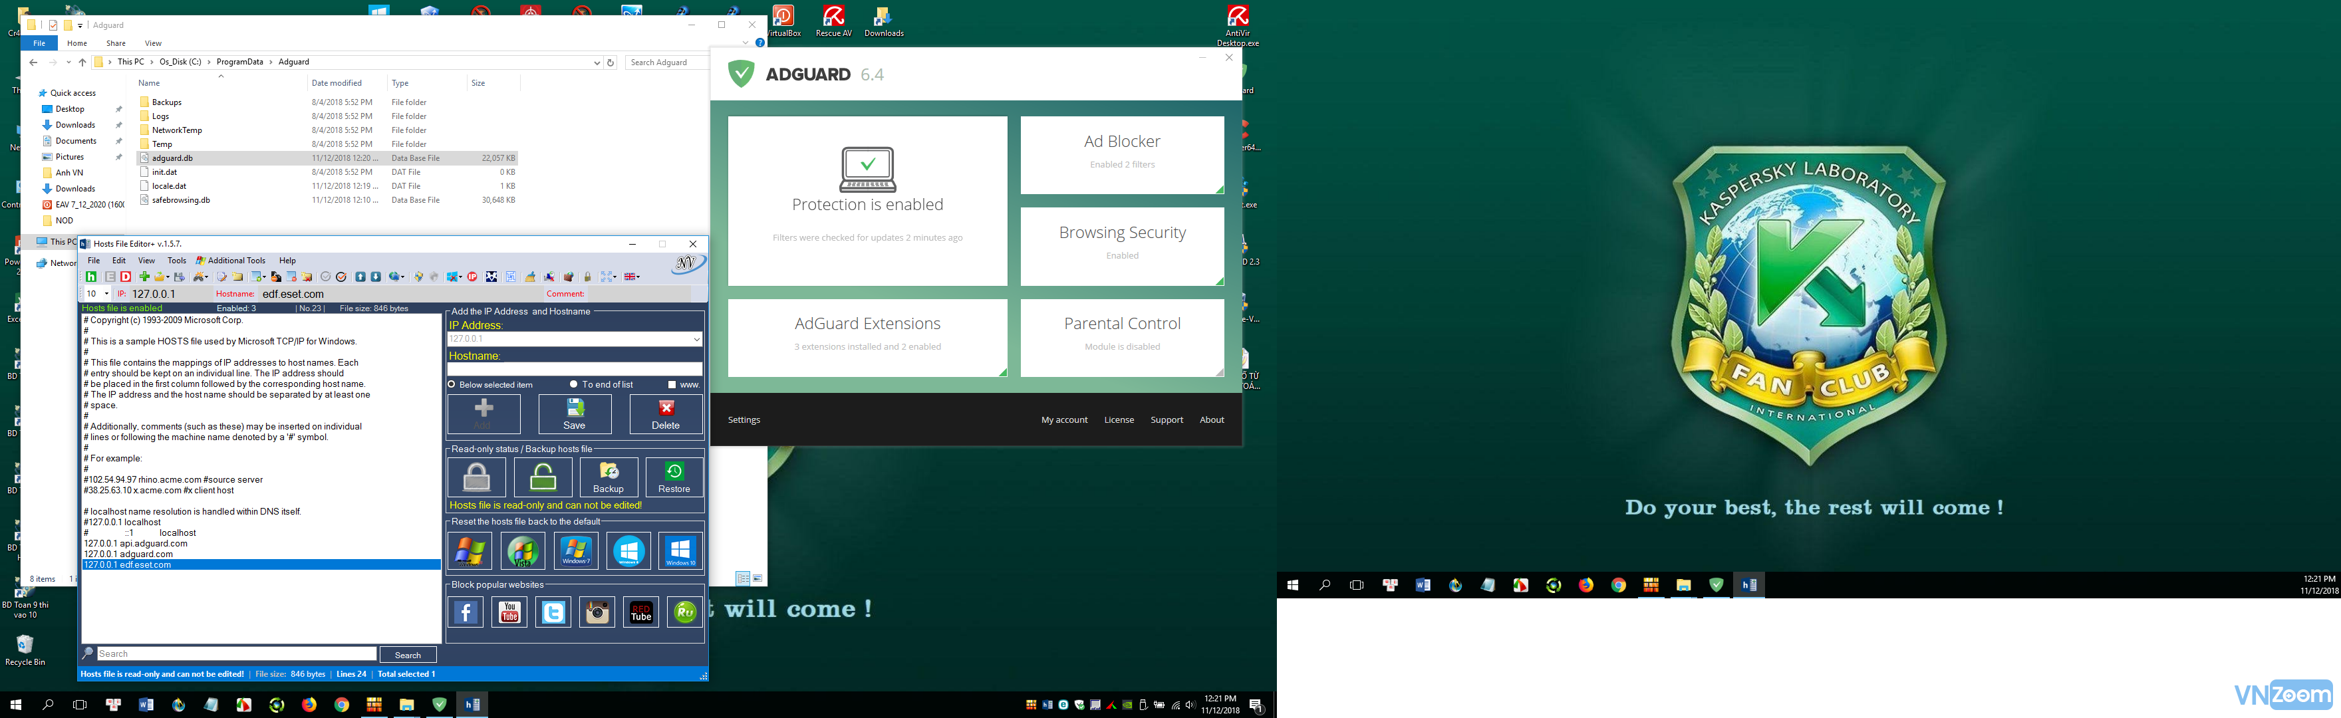
Task: Click the red 'D' disable entry icon
Action: 126,277
